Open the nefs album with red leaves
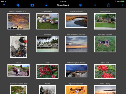 coord(47,72)
